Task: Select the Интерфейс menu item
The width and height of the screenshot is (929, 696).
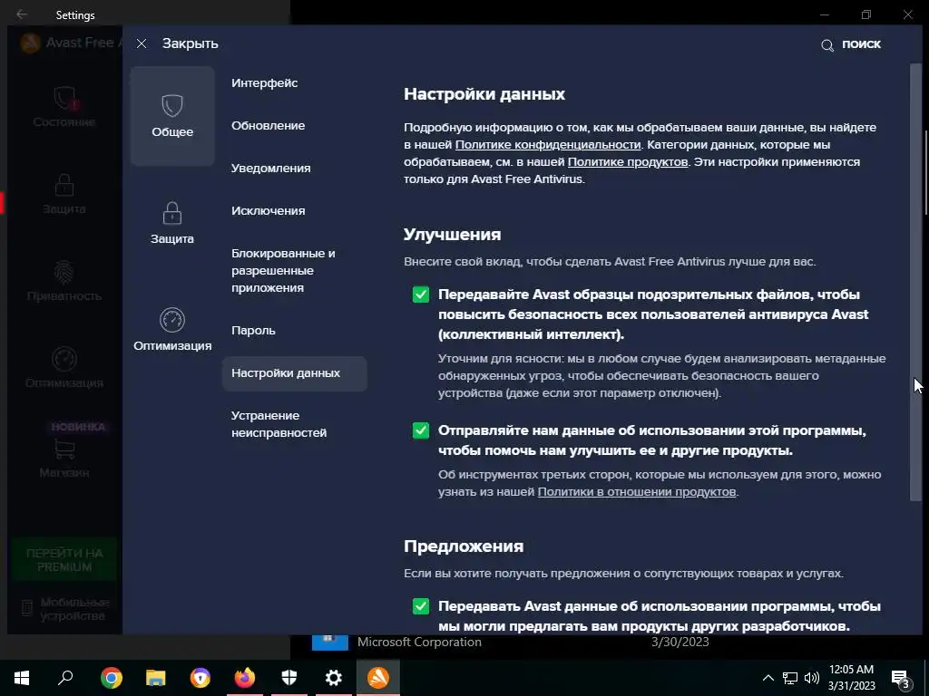Action: (x=264, y=82)
